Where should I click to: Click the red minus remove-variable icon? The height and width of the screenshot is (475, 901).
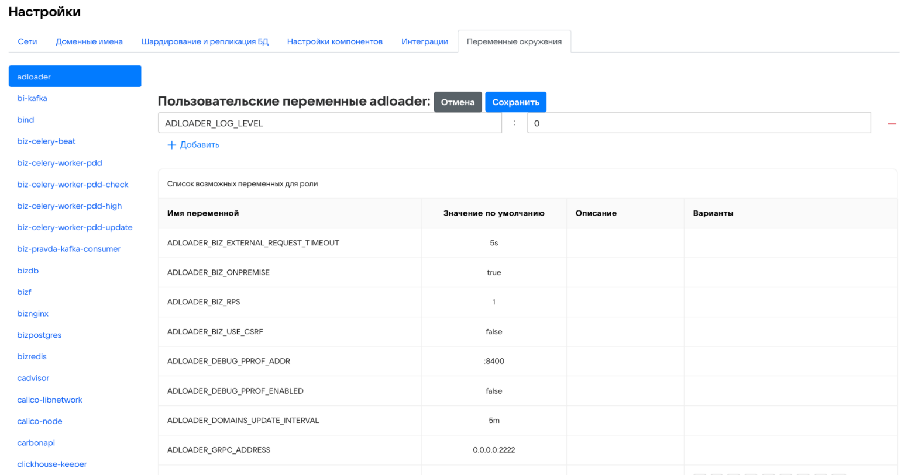tap(891, 124)
